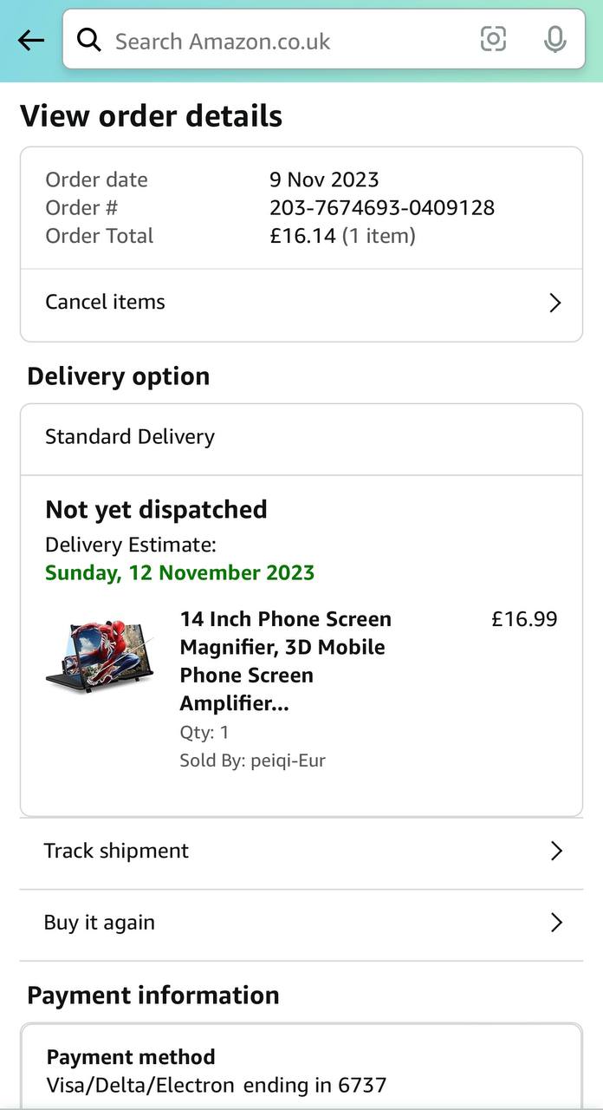This screenshot has height=1110, width=603.
Task: Tap the Standard Delivery option row
Action: pyautogui.click(x=130, y=436)
